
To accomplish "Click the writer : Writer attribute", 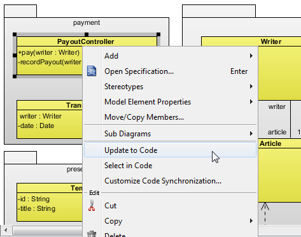I will [x=41, y=116].
